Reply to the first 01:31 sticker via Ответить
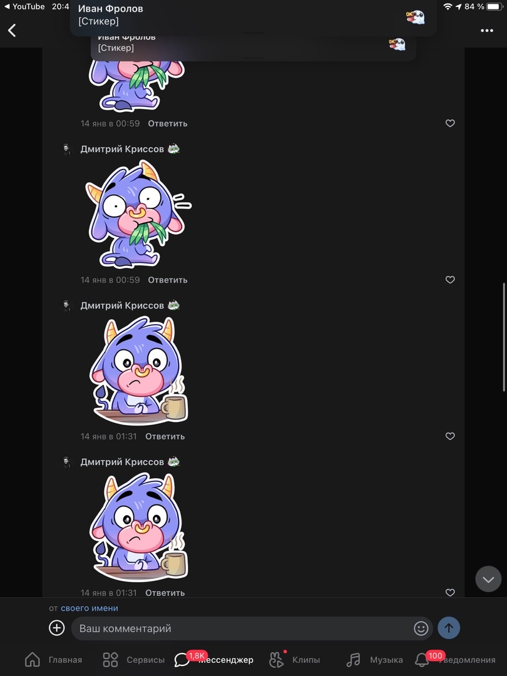 [x=165, y=436]
